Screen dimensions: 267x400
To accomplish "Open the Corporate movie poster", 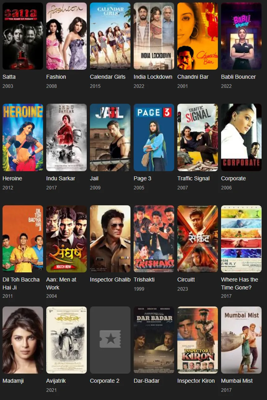I will [241, 137].
